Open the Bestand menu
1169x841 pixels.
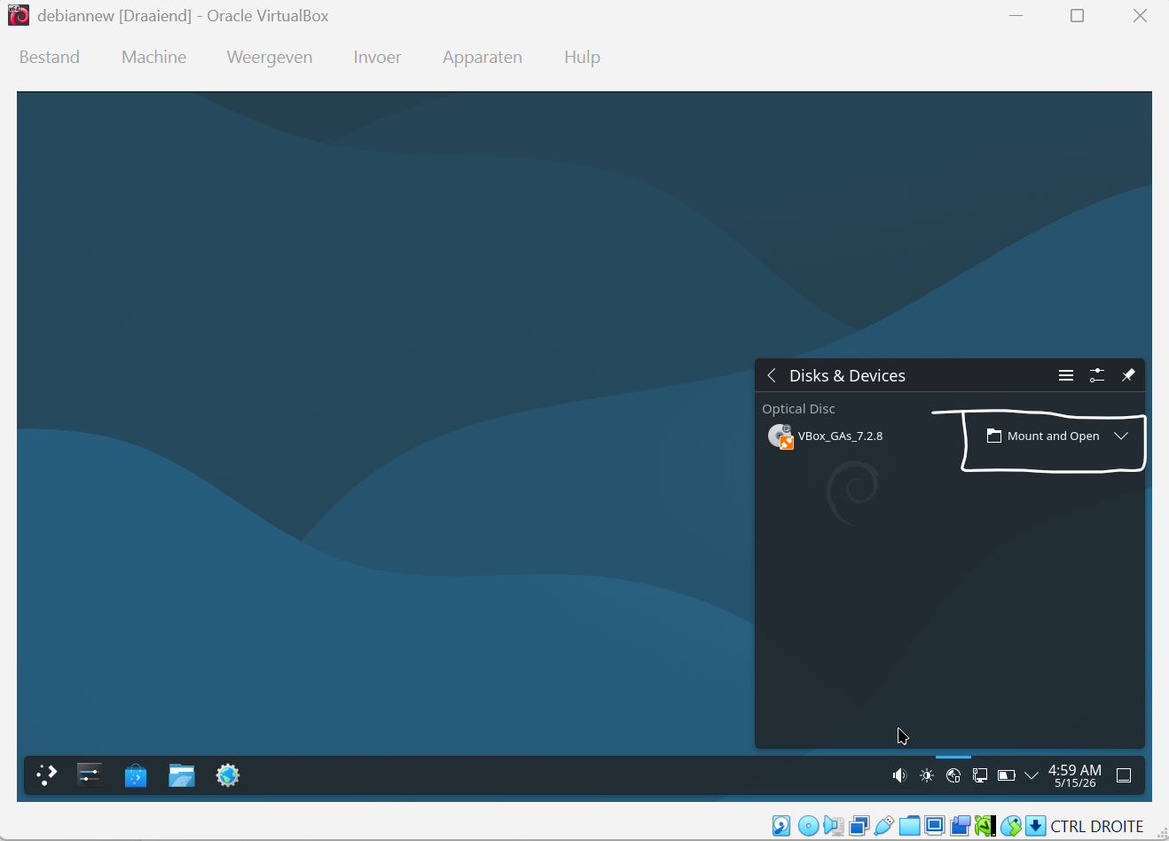coord(50,57)
